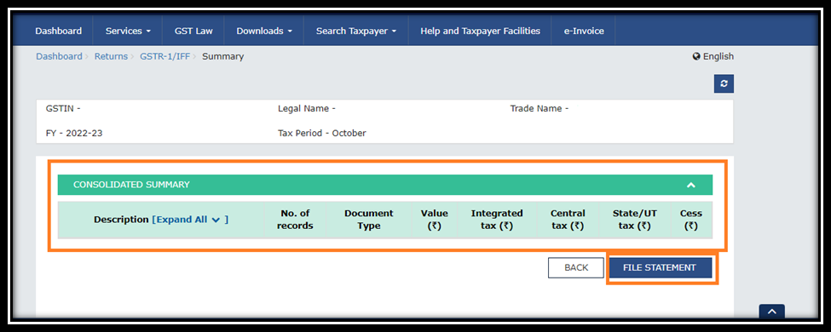Click the globe English language selector
831x332 pixels.
(x=713, y=56)
